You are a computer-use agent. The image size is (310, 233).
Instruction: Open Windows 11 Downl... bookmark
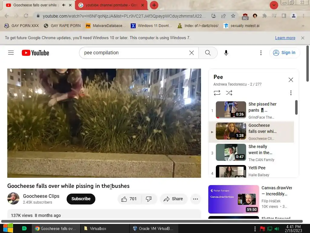click(x=151, y=26)
